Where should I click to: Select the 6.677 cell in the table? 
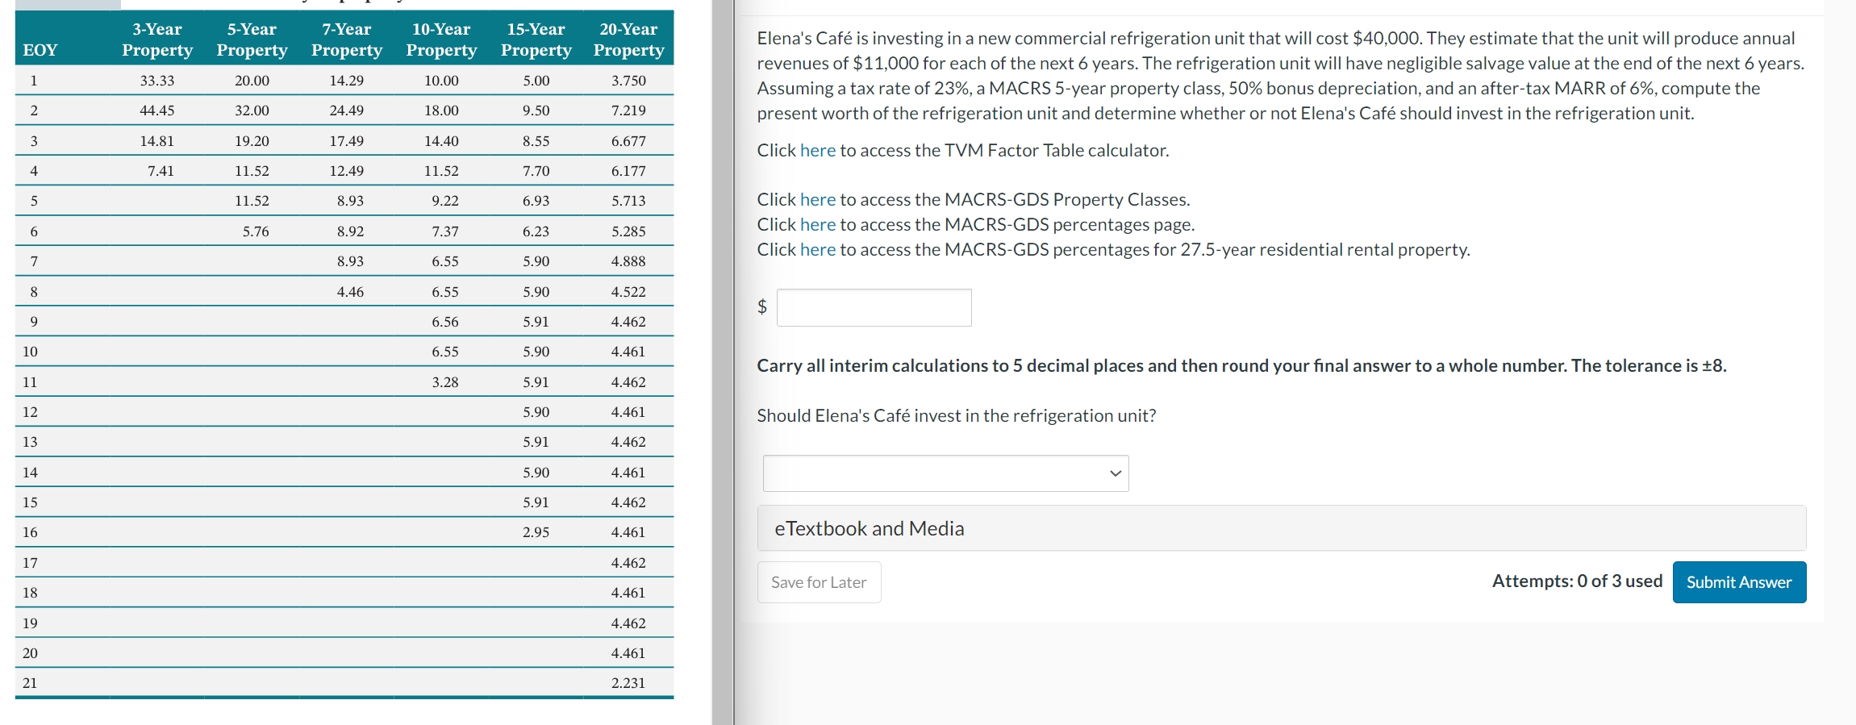(628, 141)
